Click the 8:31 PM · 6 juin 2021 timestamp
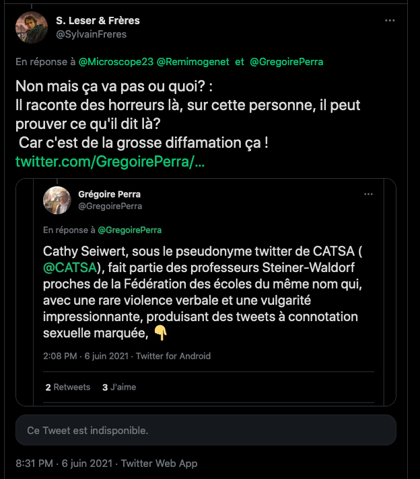 tap(65, 464)
